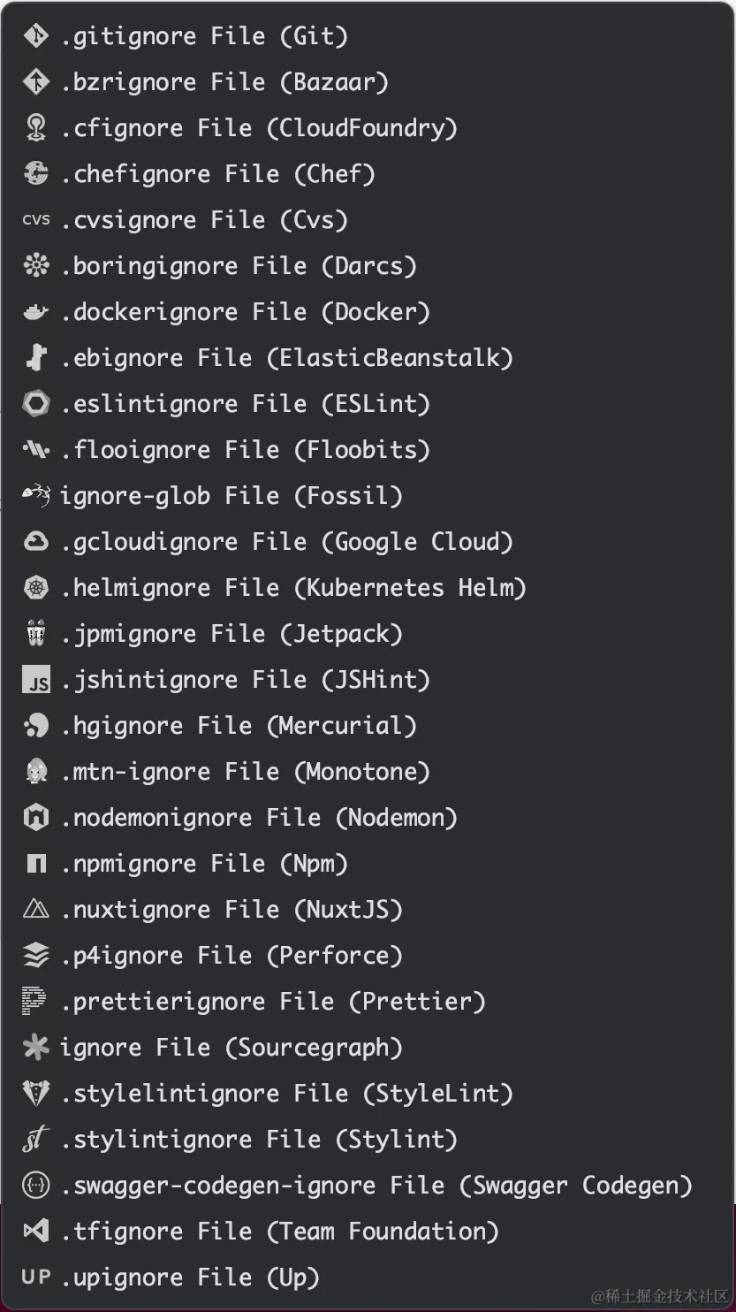Click the Git icon beside .gitignore
Image resolution: width=736 pixels, height=1312 pixels.
(35, 36)
